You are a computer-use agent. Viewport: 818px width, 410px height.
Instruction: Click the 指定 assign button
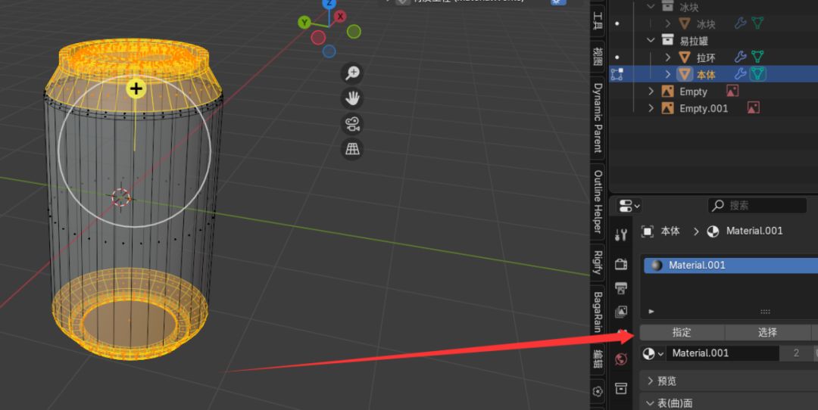[x=682, y=332]
